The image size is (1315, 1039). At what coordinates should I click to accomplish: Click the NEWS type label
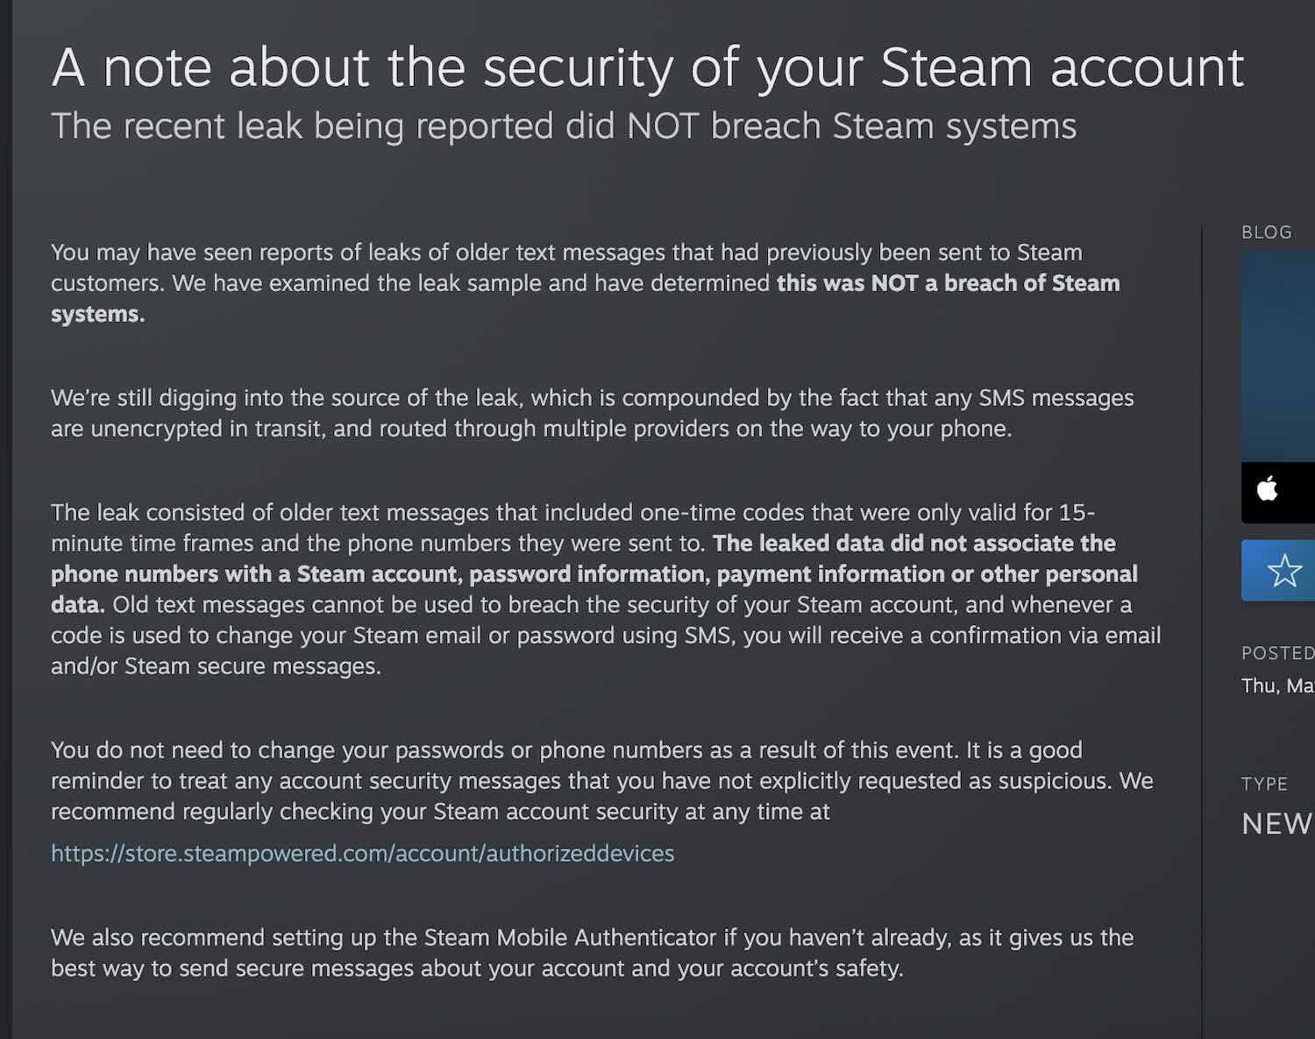(x=1277, y=823)
